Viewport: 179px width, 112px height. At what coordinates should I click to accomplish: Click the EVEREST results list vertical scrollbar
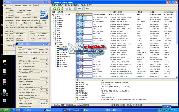pos(177,45)
